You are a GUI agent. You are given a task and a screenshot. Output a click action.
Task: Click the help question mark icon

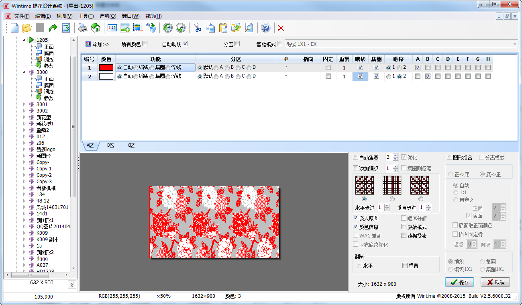tap(265, 28)
